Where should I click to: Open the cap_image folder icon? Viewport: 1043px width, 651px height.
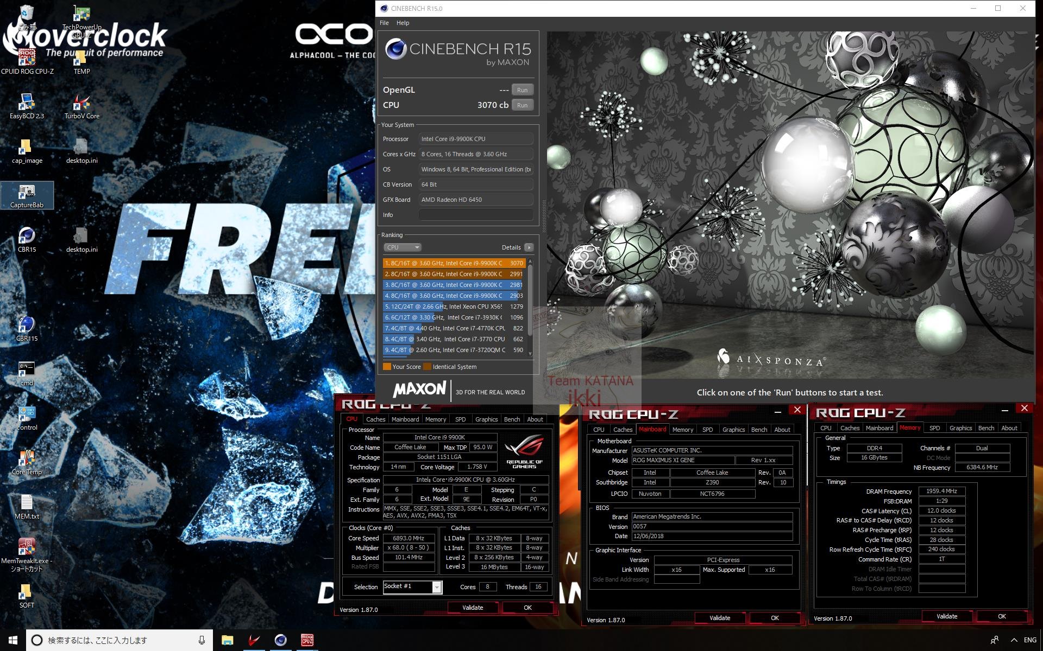pos(27,150)
